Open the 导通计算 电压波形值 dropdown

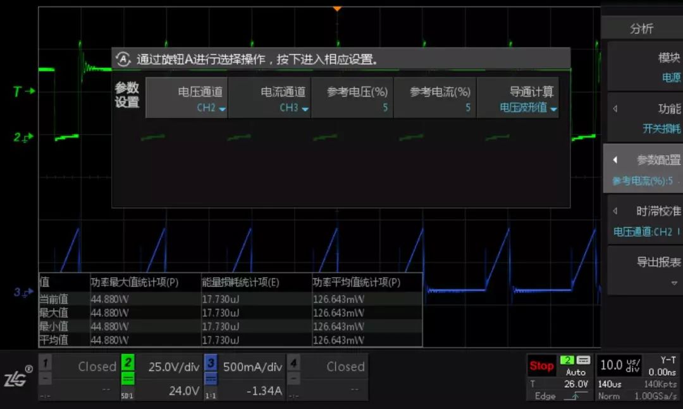(x=518, y=98)
